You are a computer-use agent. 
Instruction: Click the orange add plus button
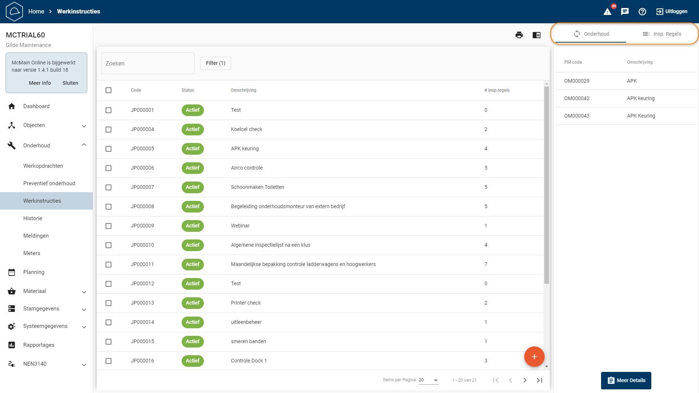534,357
